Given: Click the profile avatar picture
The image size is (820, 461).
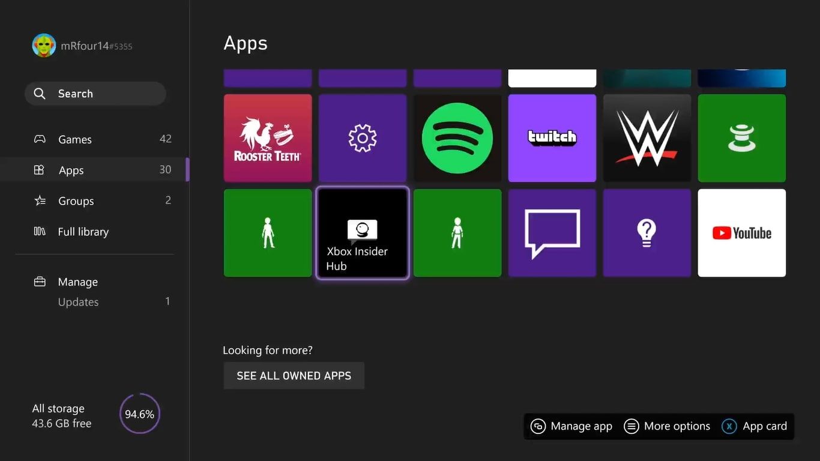Looking at the screenshot, I should point(44,46).
